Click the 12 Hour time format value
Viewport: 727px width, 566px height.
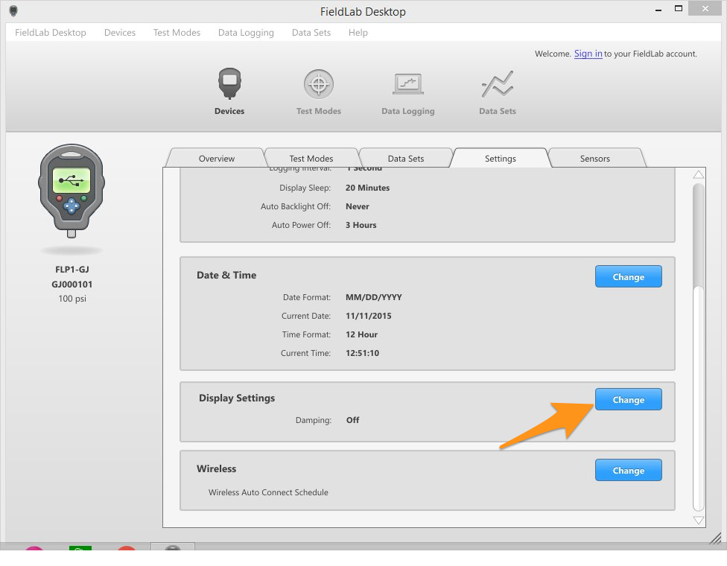click(361, 334)
